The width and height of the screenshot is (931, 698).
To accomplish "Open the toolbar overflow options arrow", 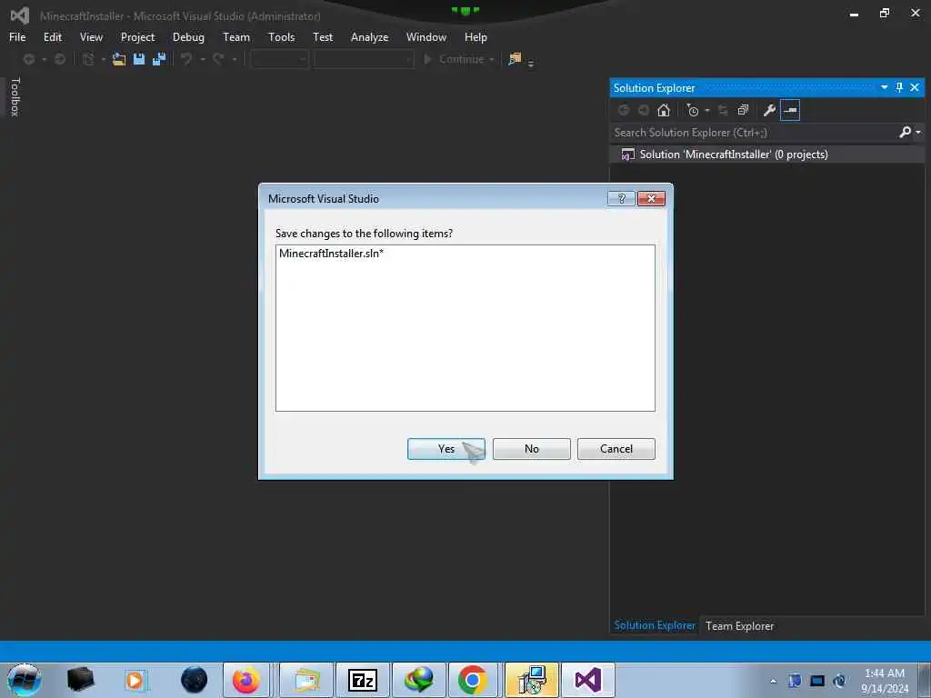I will pos(530,63).
